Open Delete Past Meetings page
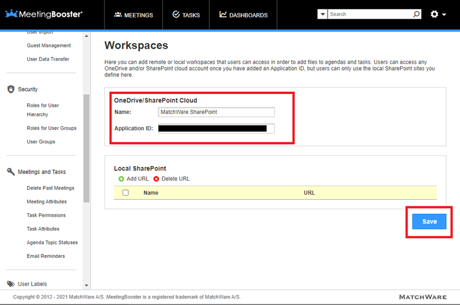 (x=51, y=188)
